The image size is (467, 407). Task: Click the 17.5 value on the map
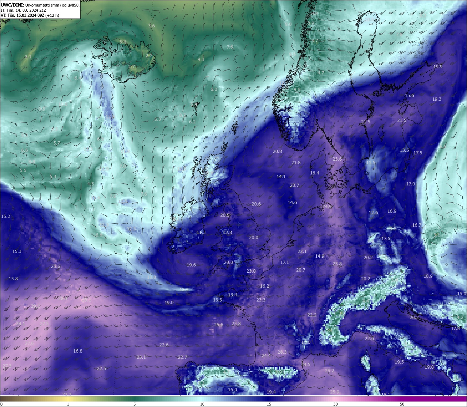pyautogui.click(x=418, y=153)
